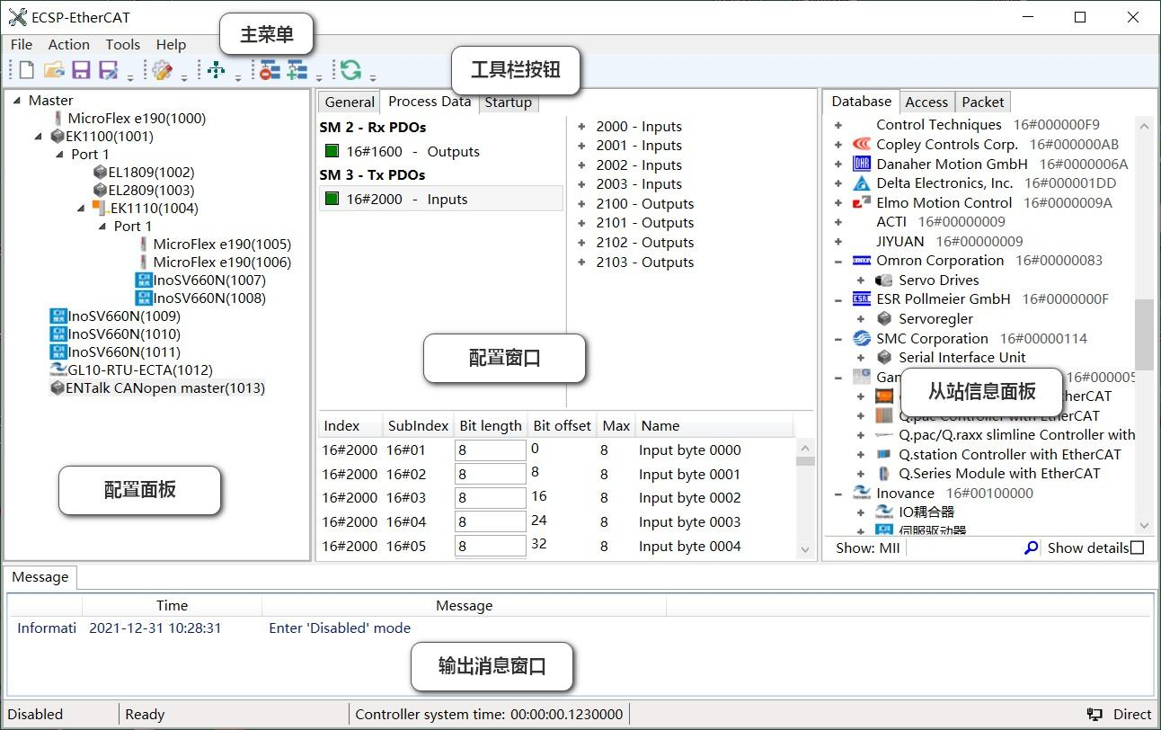Click the down arrow of PDO table scrollbar
1161x730 pixels.
click(805, 549)
